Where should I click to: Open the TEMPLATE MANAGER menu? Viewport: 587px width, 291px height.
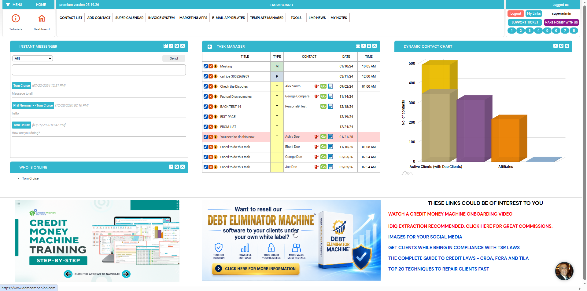click(x=267, y=18)
